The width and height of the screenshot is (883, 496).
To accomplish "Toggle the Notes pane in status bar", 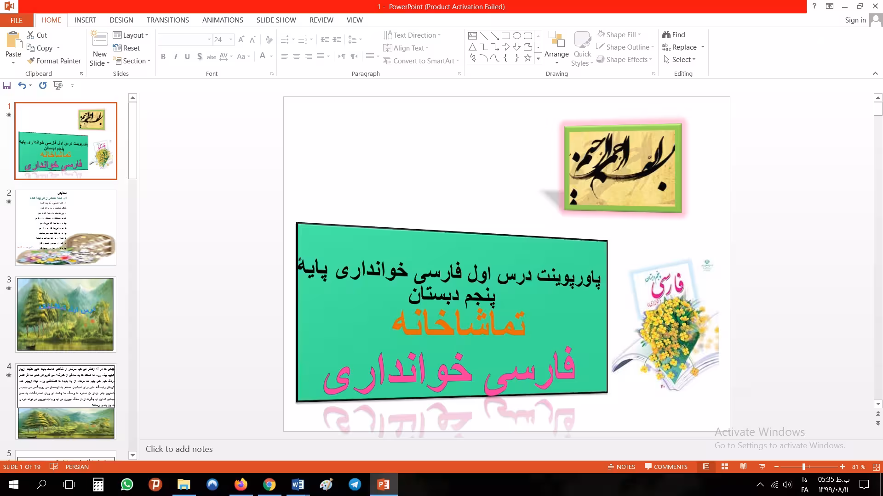I will [x=621, y=467].
